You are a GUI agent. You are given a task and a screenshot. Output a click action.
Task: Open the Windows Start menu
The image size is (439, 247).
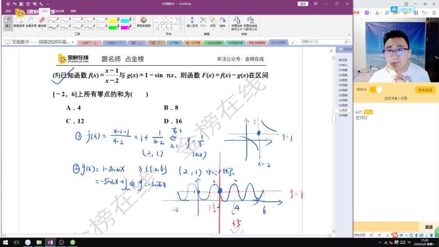[5, 242]
